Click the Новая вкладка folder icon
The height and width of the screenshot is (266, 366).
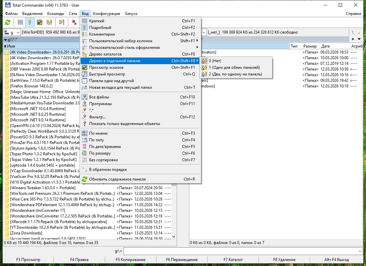coord(85,87)
